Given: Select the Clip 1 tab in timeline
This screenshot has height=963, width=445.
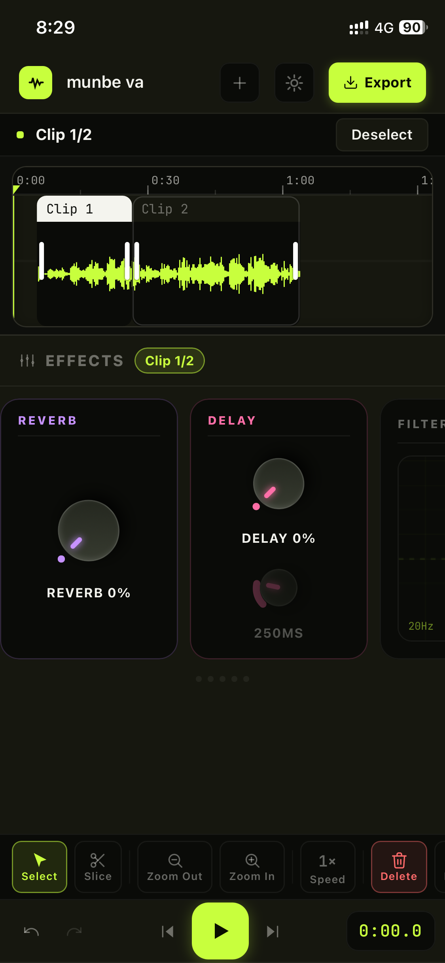Looking at the screenshot, I should coord(84,209).
